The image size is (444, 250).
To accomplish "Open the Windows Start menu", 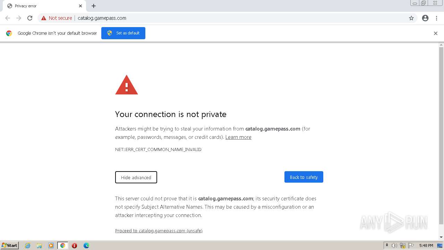I will pos(10,245).
